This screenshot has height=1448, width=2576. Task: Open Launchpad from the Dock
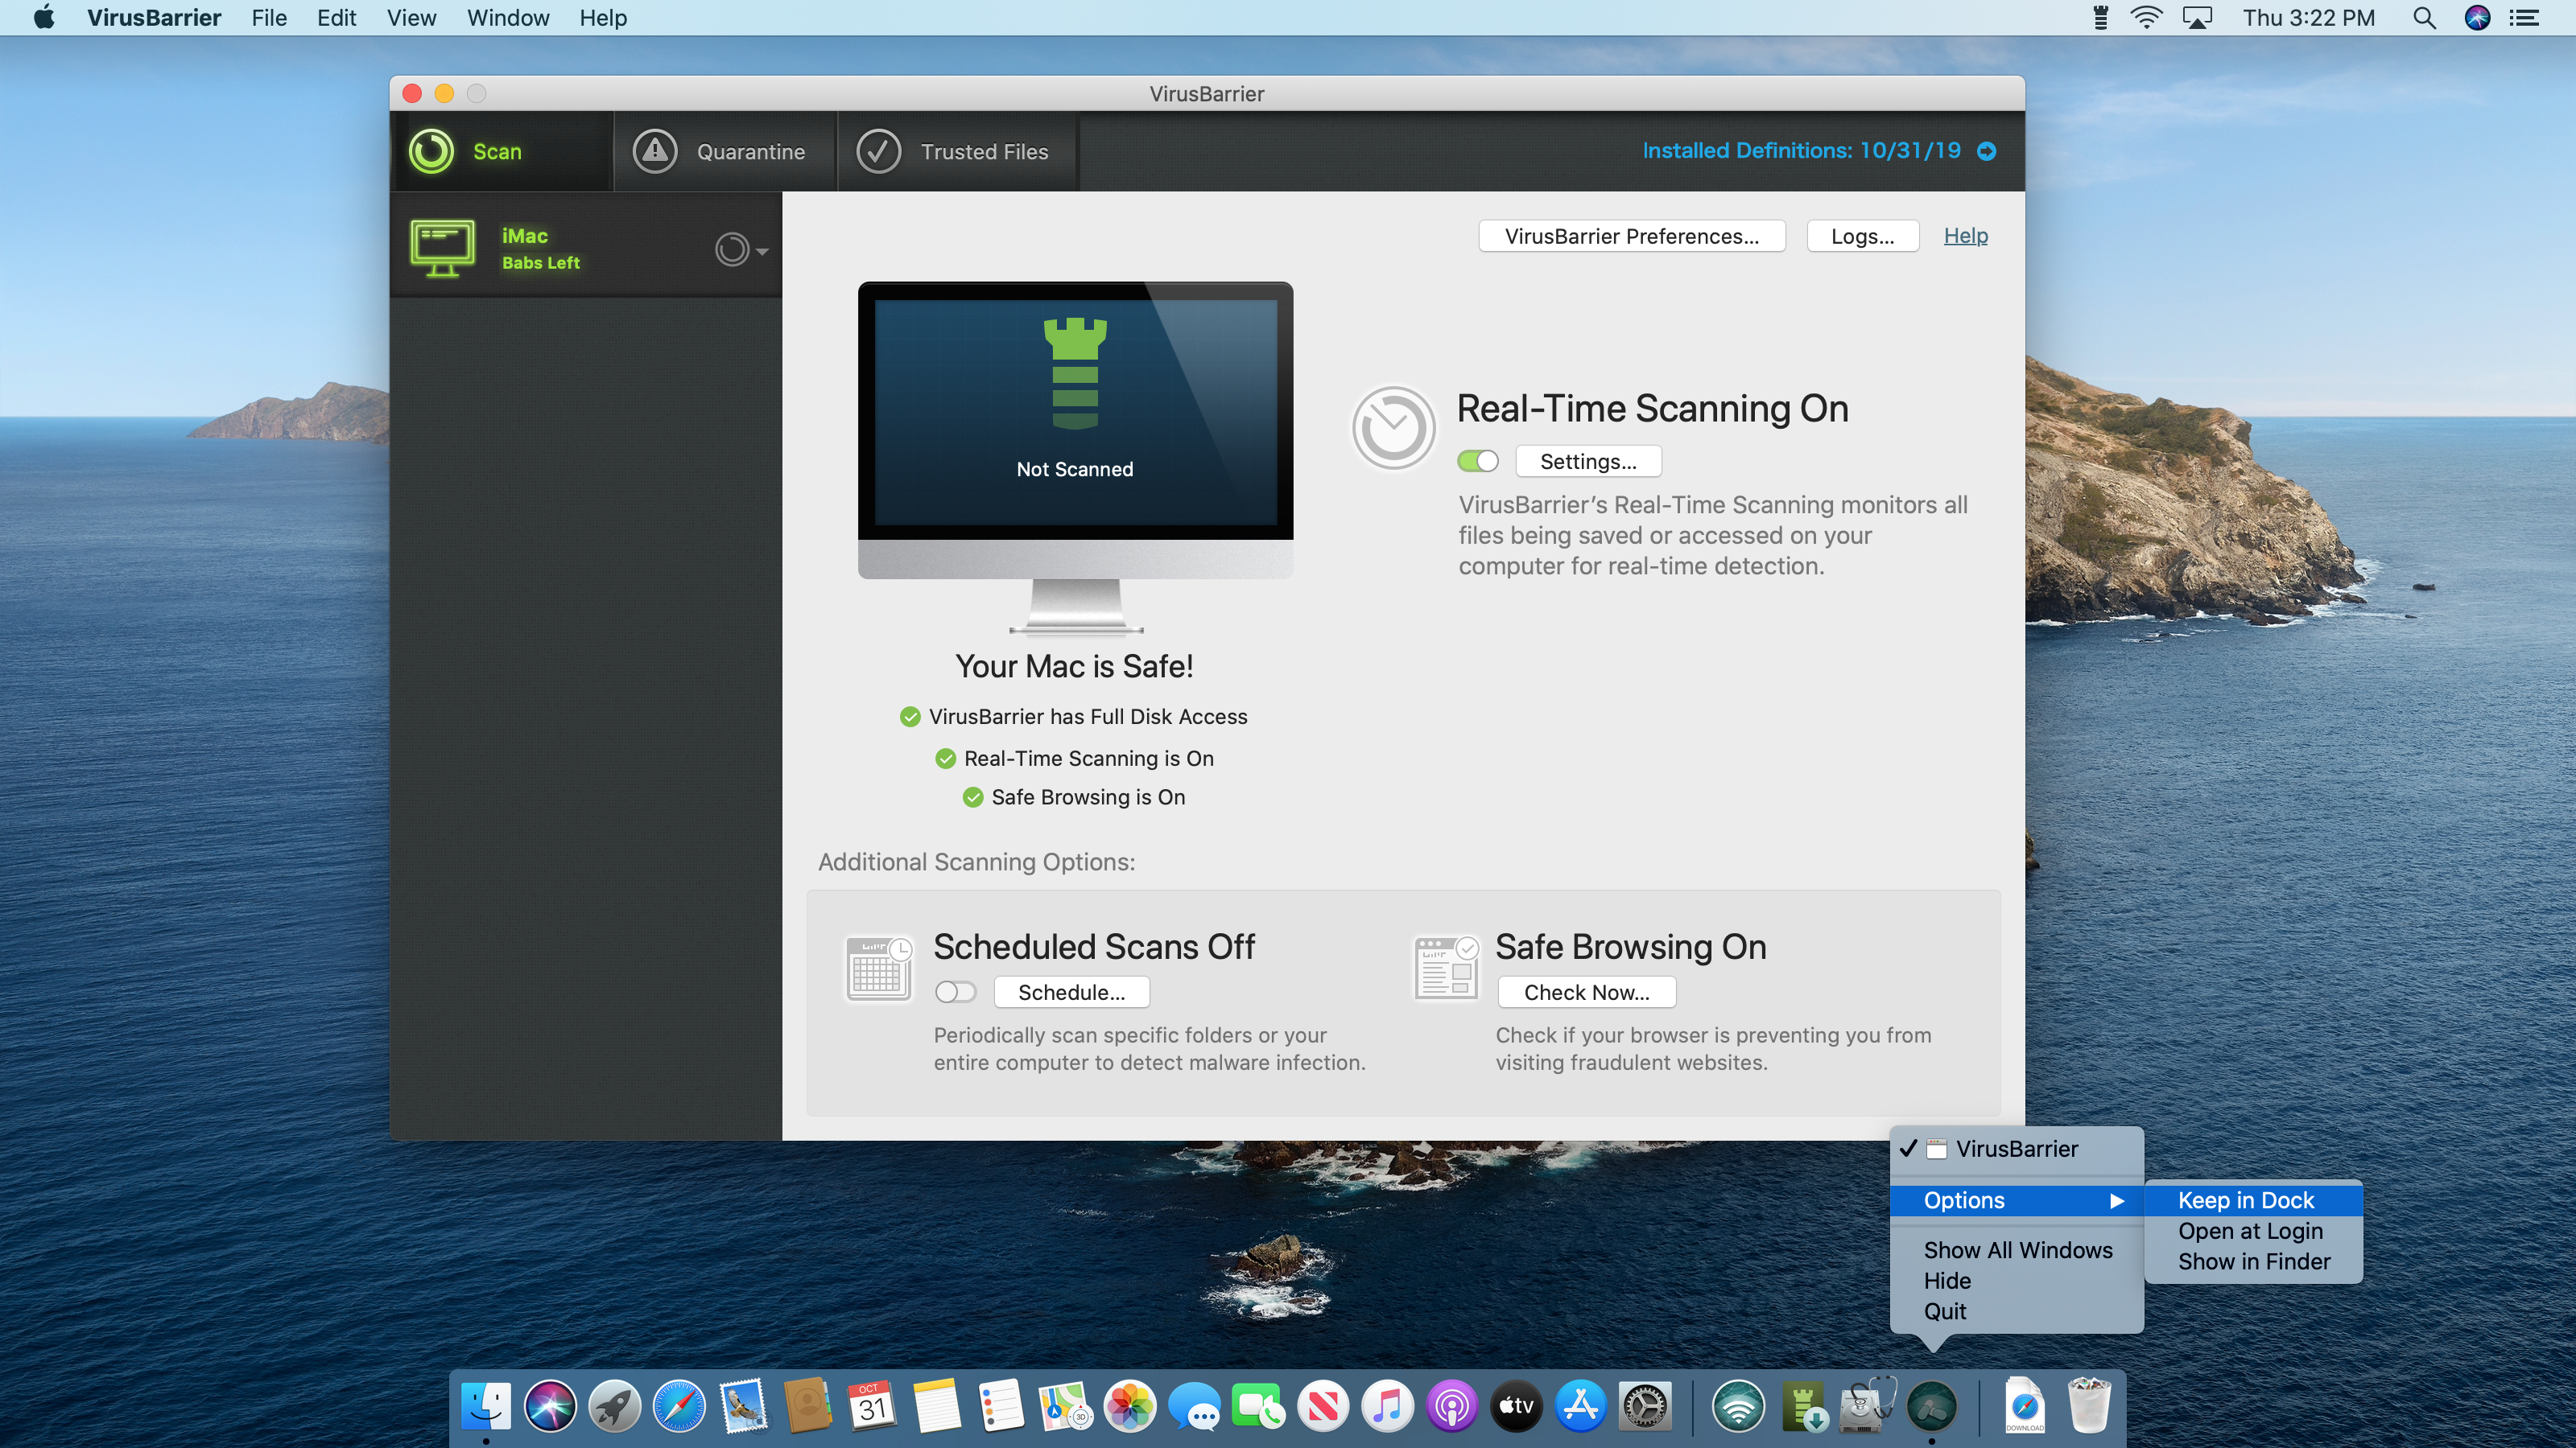tap(614, 1406)
